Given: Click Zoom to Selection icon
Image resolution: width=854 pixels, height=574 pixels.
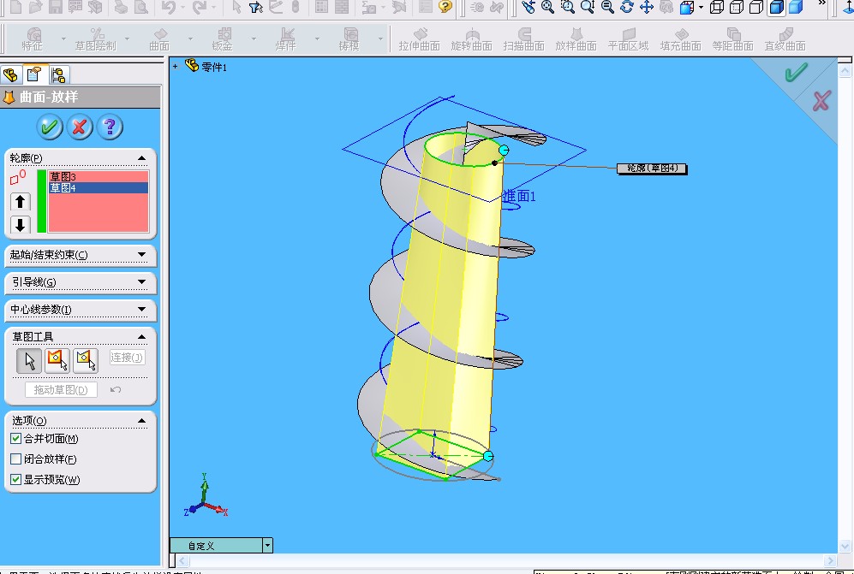Looking at the screenshot, I should click(607, 7).
